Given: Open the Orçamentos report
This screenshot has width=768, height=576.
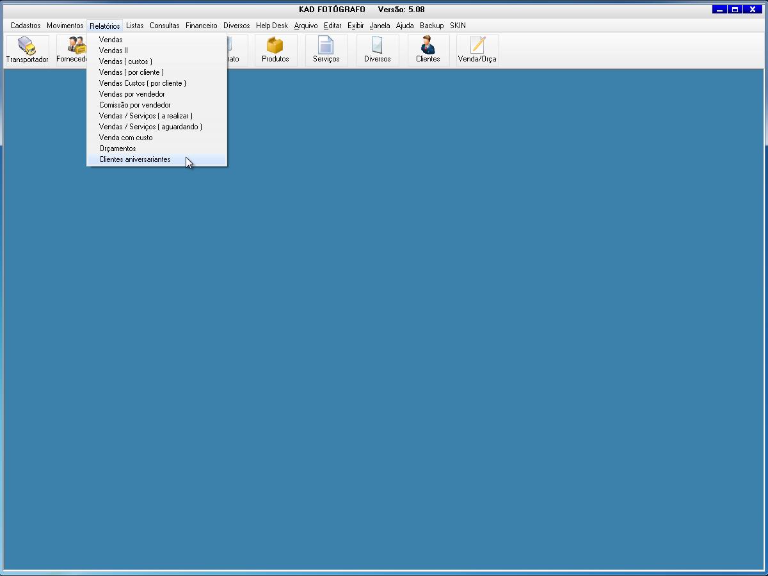Looking at the screenshot, I should pyautogui.click(x=117, y=148).
